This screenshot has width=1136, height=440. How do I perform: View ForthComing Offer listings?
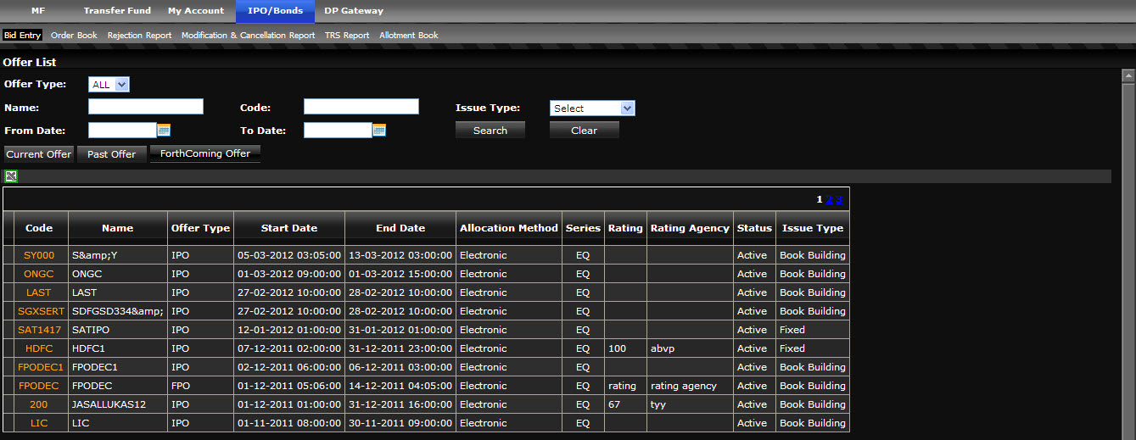[x=205, y=153]
